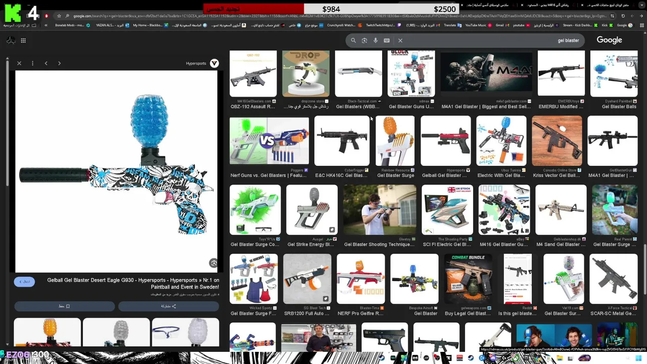Open the Kriss Vector Gel Ball result
Image resolution: width=647 pixels, height=364 pixels.
click(557, 141)
